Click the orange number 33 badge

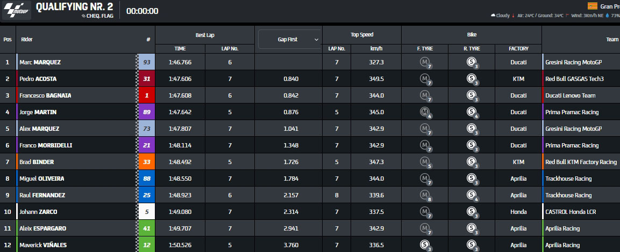pyautogui.click(x=147, y=162)
